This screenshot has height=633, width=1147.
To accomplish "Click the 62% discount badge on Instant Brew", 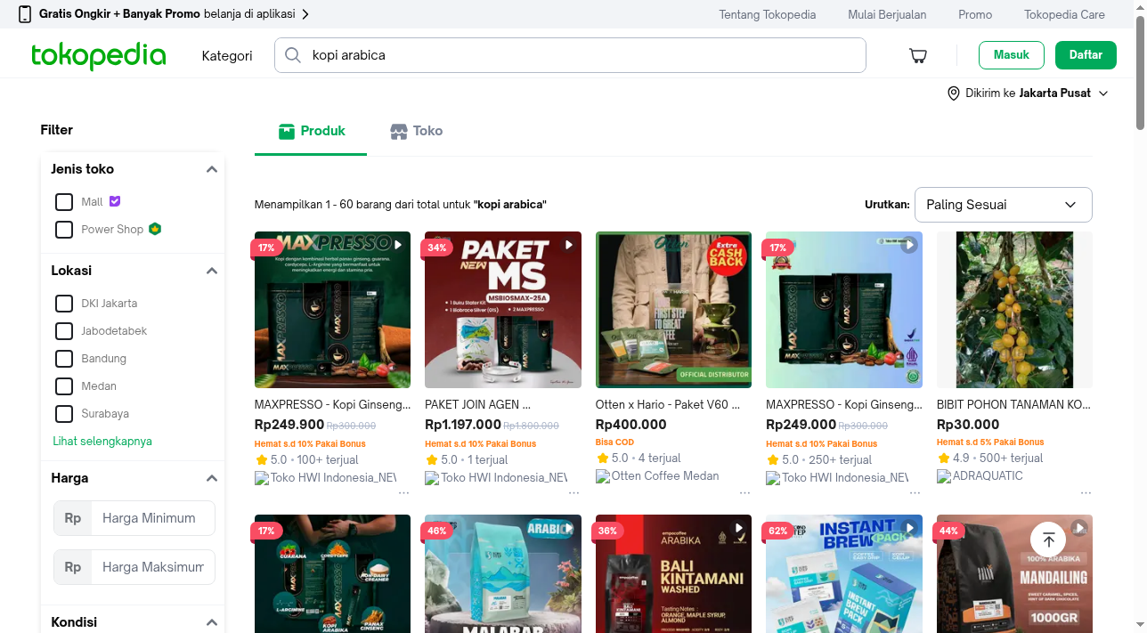I will 778,531.
